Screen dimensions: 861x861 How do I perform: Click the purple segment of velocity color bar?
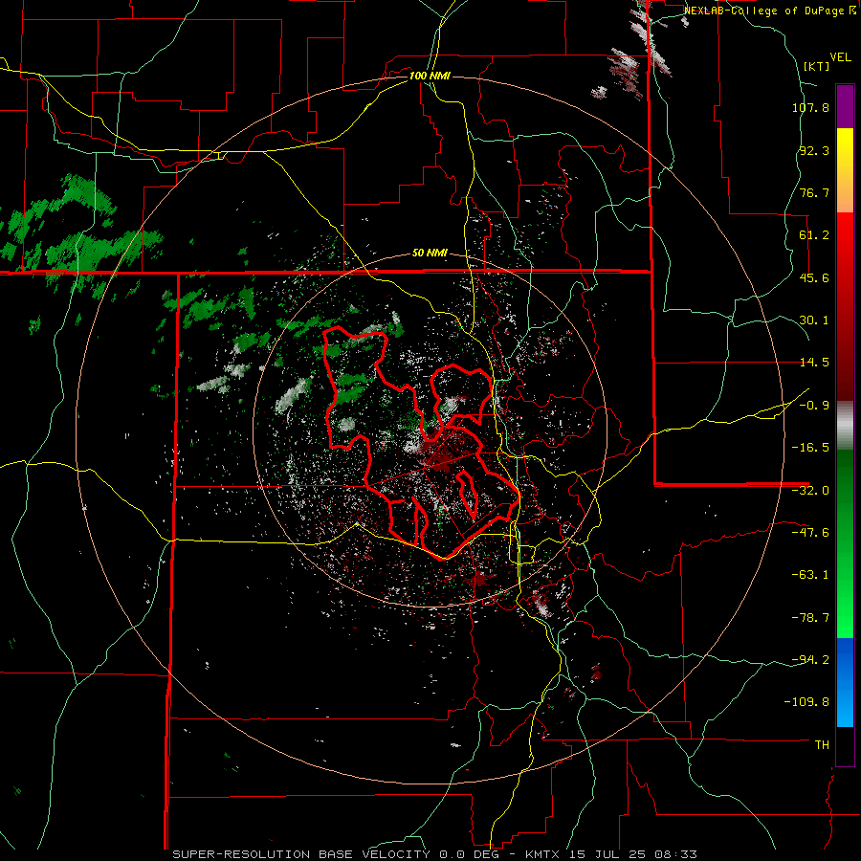[x=845, y=106]
